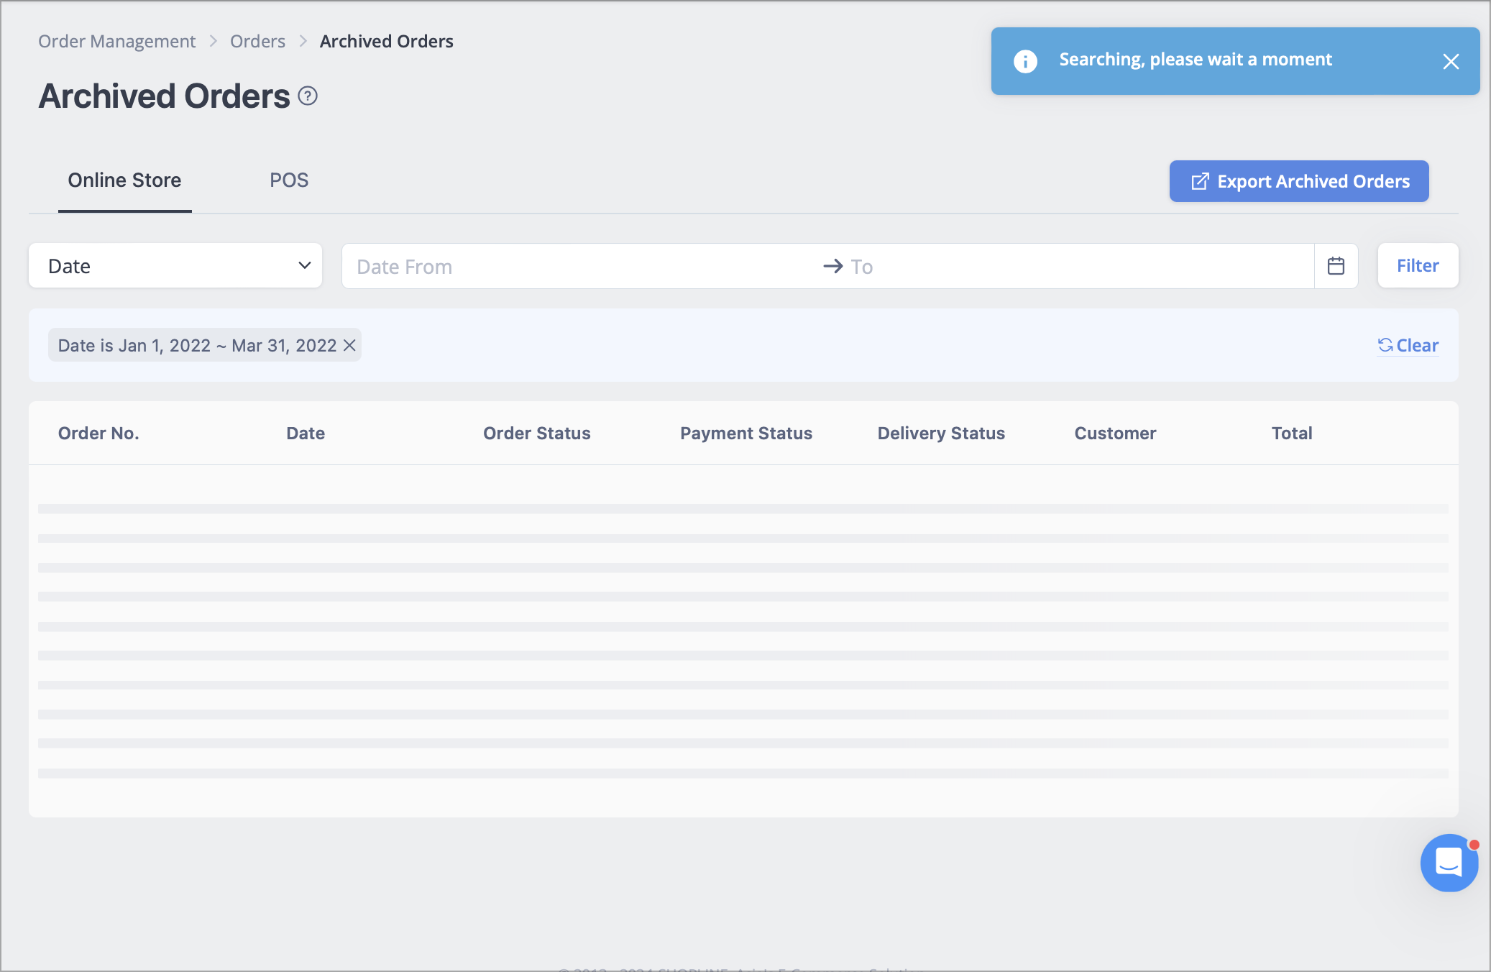This screenshot has width=1491, height=972.
Task: Click the To date input field
Action: coord(1078,267)
